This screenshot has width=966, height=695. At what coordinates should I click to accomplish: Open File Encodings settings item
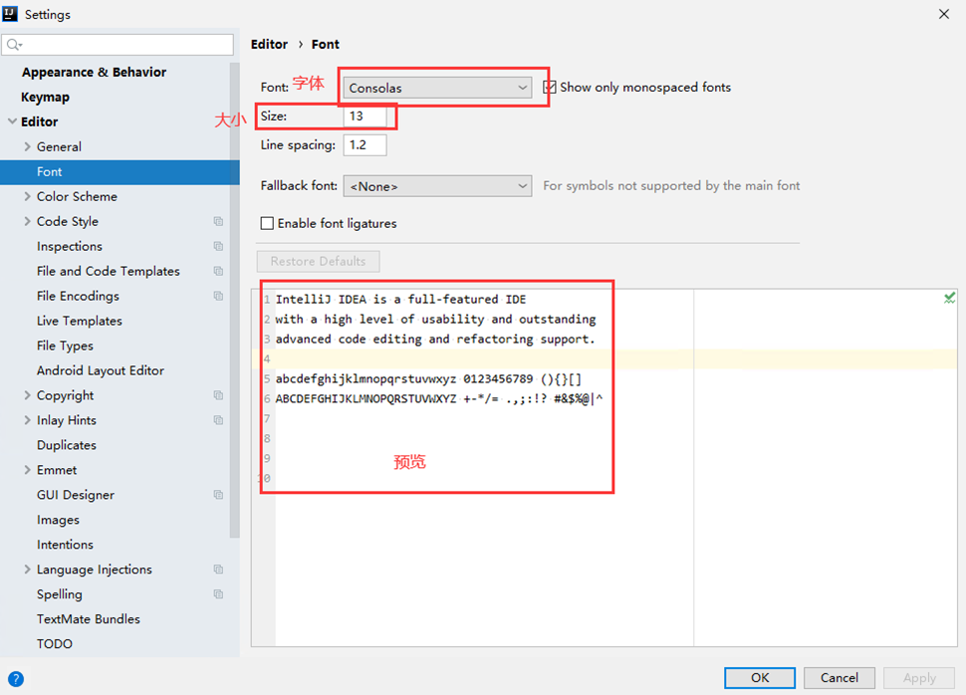(x=78, y=296)
